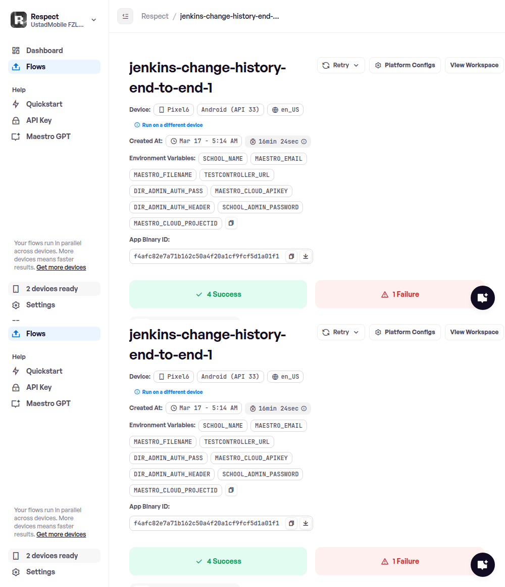Viewport: 505px width, 587px height.
Task: Open Quickstart in the upper Help section
Action: (44, 104)
